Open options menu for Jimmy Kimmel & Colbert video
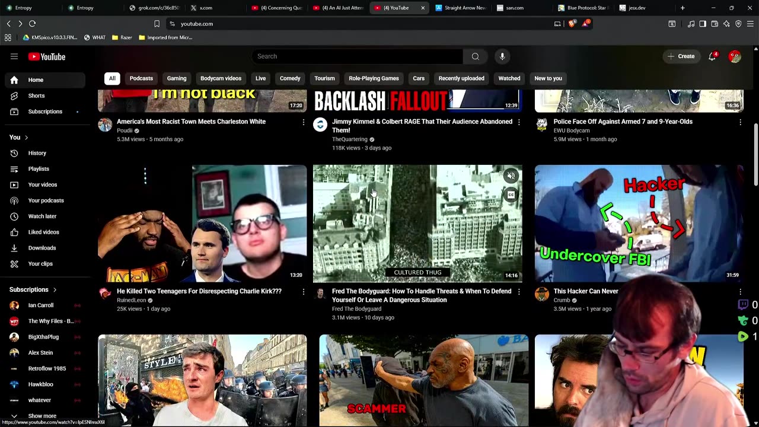Screen dimensions: 759x427 pos(519,122)
